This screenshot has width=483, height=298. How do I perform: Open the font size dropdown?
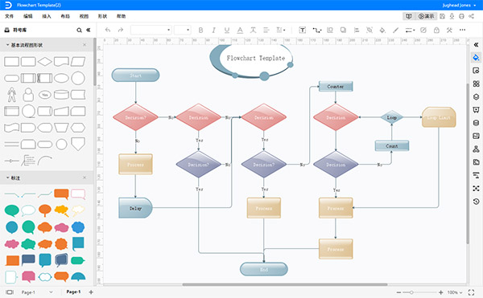tap(183, 30)
